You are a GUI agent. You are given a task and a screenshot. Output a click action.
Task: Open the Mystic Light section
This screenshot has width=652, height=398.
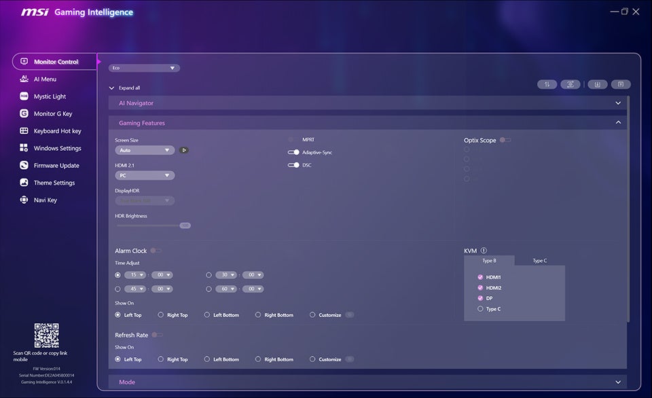pos(51,96)
